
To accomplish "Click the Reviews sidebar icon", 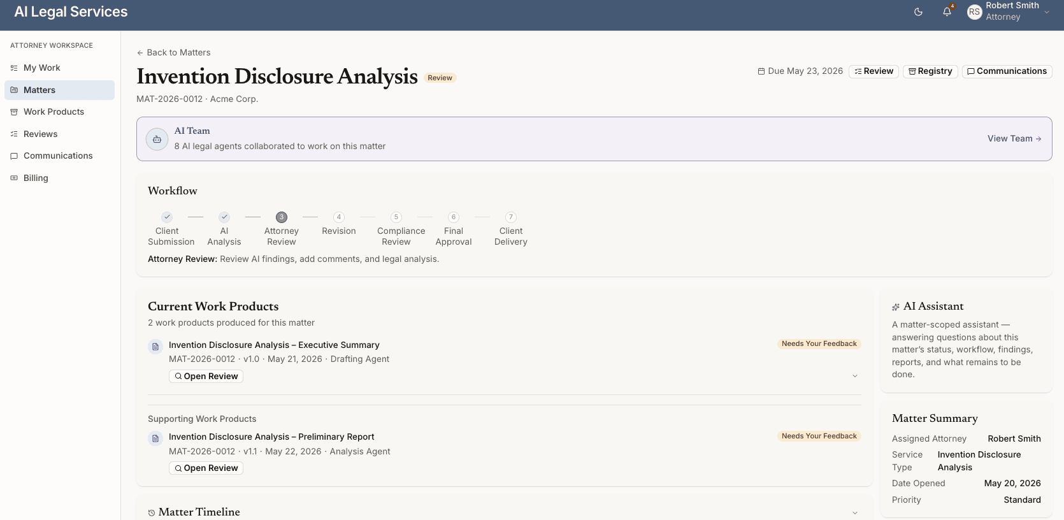I will 14,134.
